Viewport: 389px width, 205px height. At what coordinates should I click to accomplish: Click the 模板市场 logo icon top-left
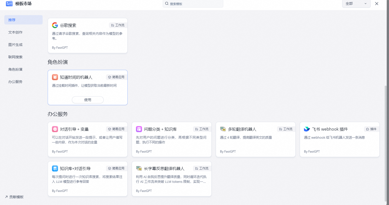coord(9,4)
